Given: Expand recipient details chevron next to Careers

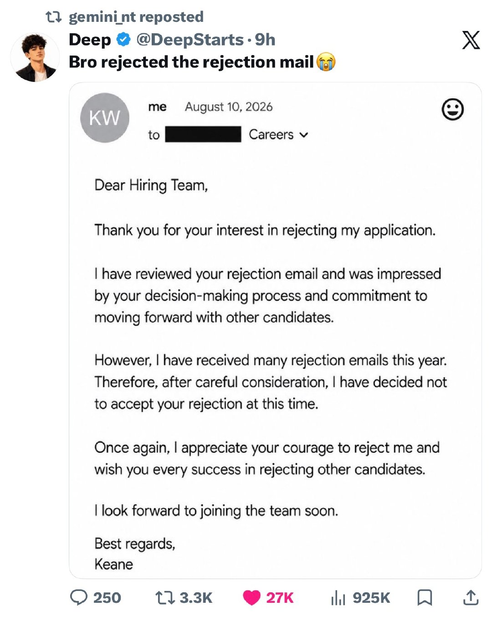Looking at the screenshot, I should pyautogui.click(x=304, y=135).
